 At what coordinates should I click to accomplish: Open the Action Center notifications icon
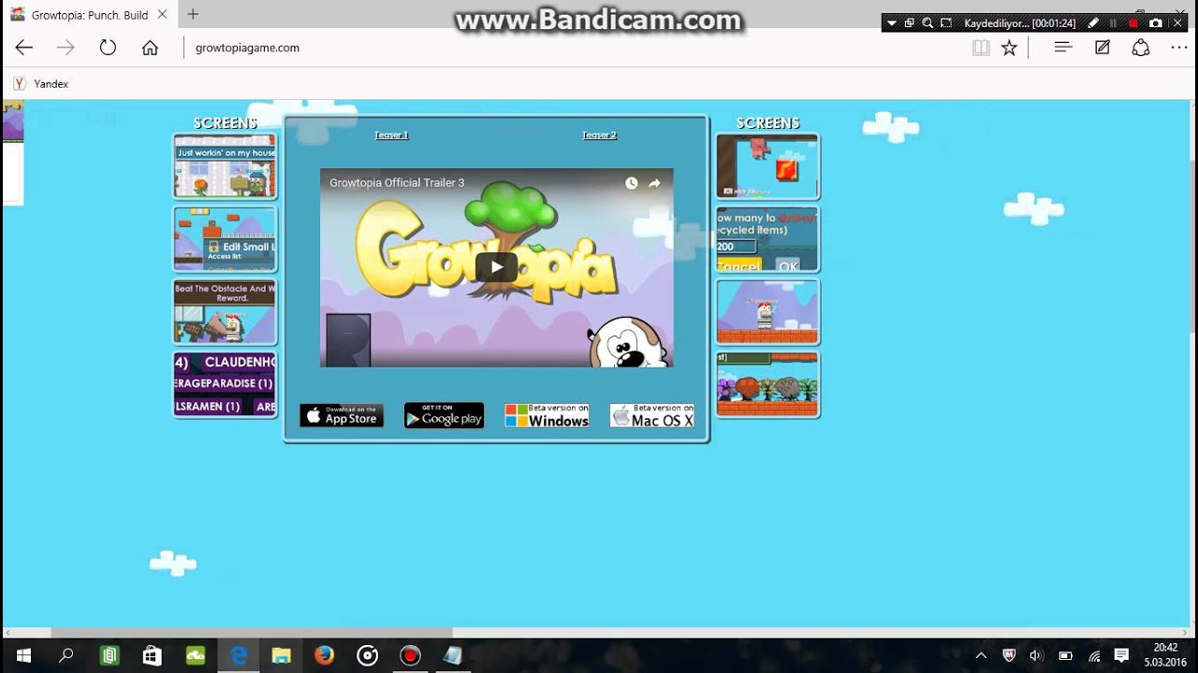pyautogui.click(x=1121, y=655)
